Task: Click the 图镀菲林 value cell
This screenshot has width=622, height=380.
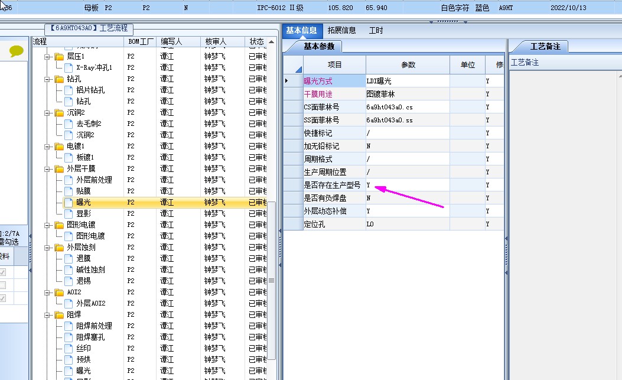Action: (408, 94)
